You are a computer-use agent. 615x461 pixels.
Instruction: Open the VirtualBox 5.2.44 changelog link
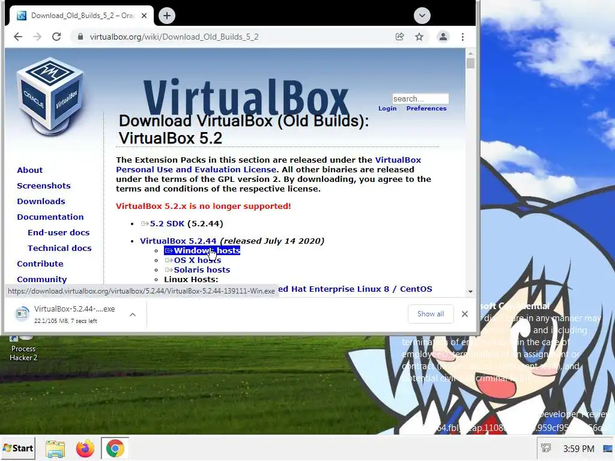click(x=178, y=241)
